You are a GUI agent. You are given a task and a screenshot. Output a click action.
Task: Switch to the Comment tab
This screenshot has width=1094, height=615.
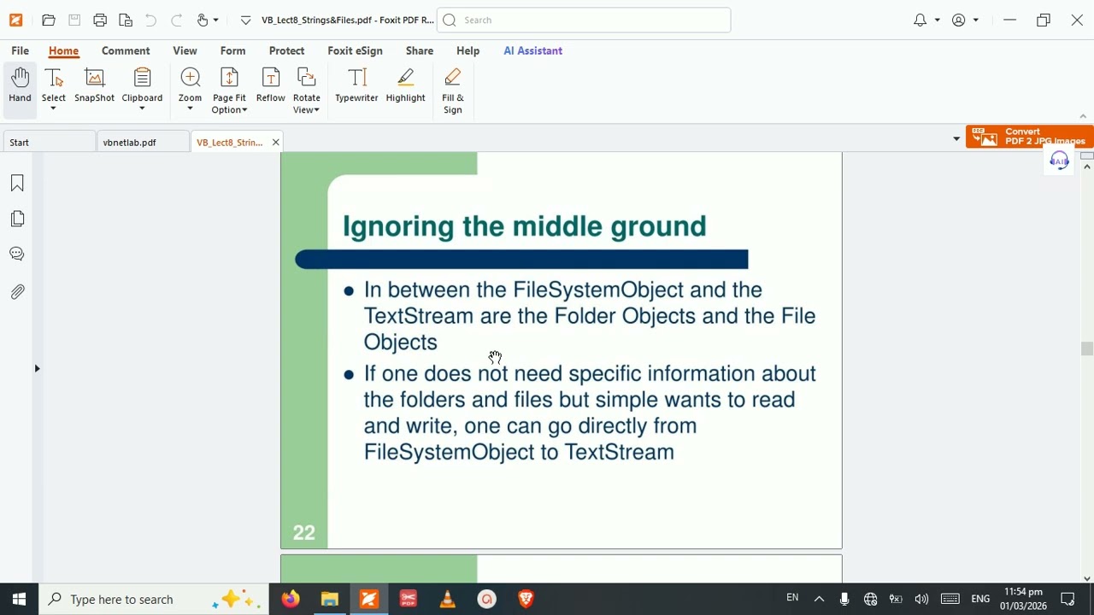126,50
